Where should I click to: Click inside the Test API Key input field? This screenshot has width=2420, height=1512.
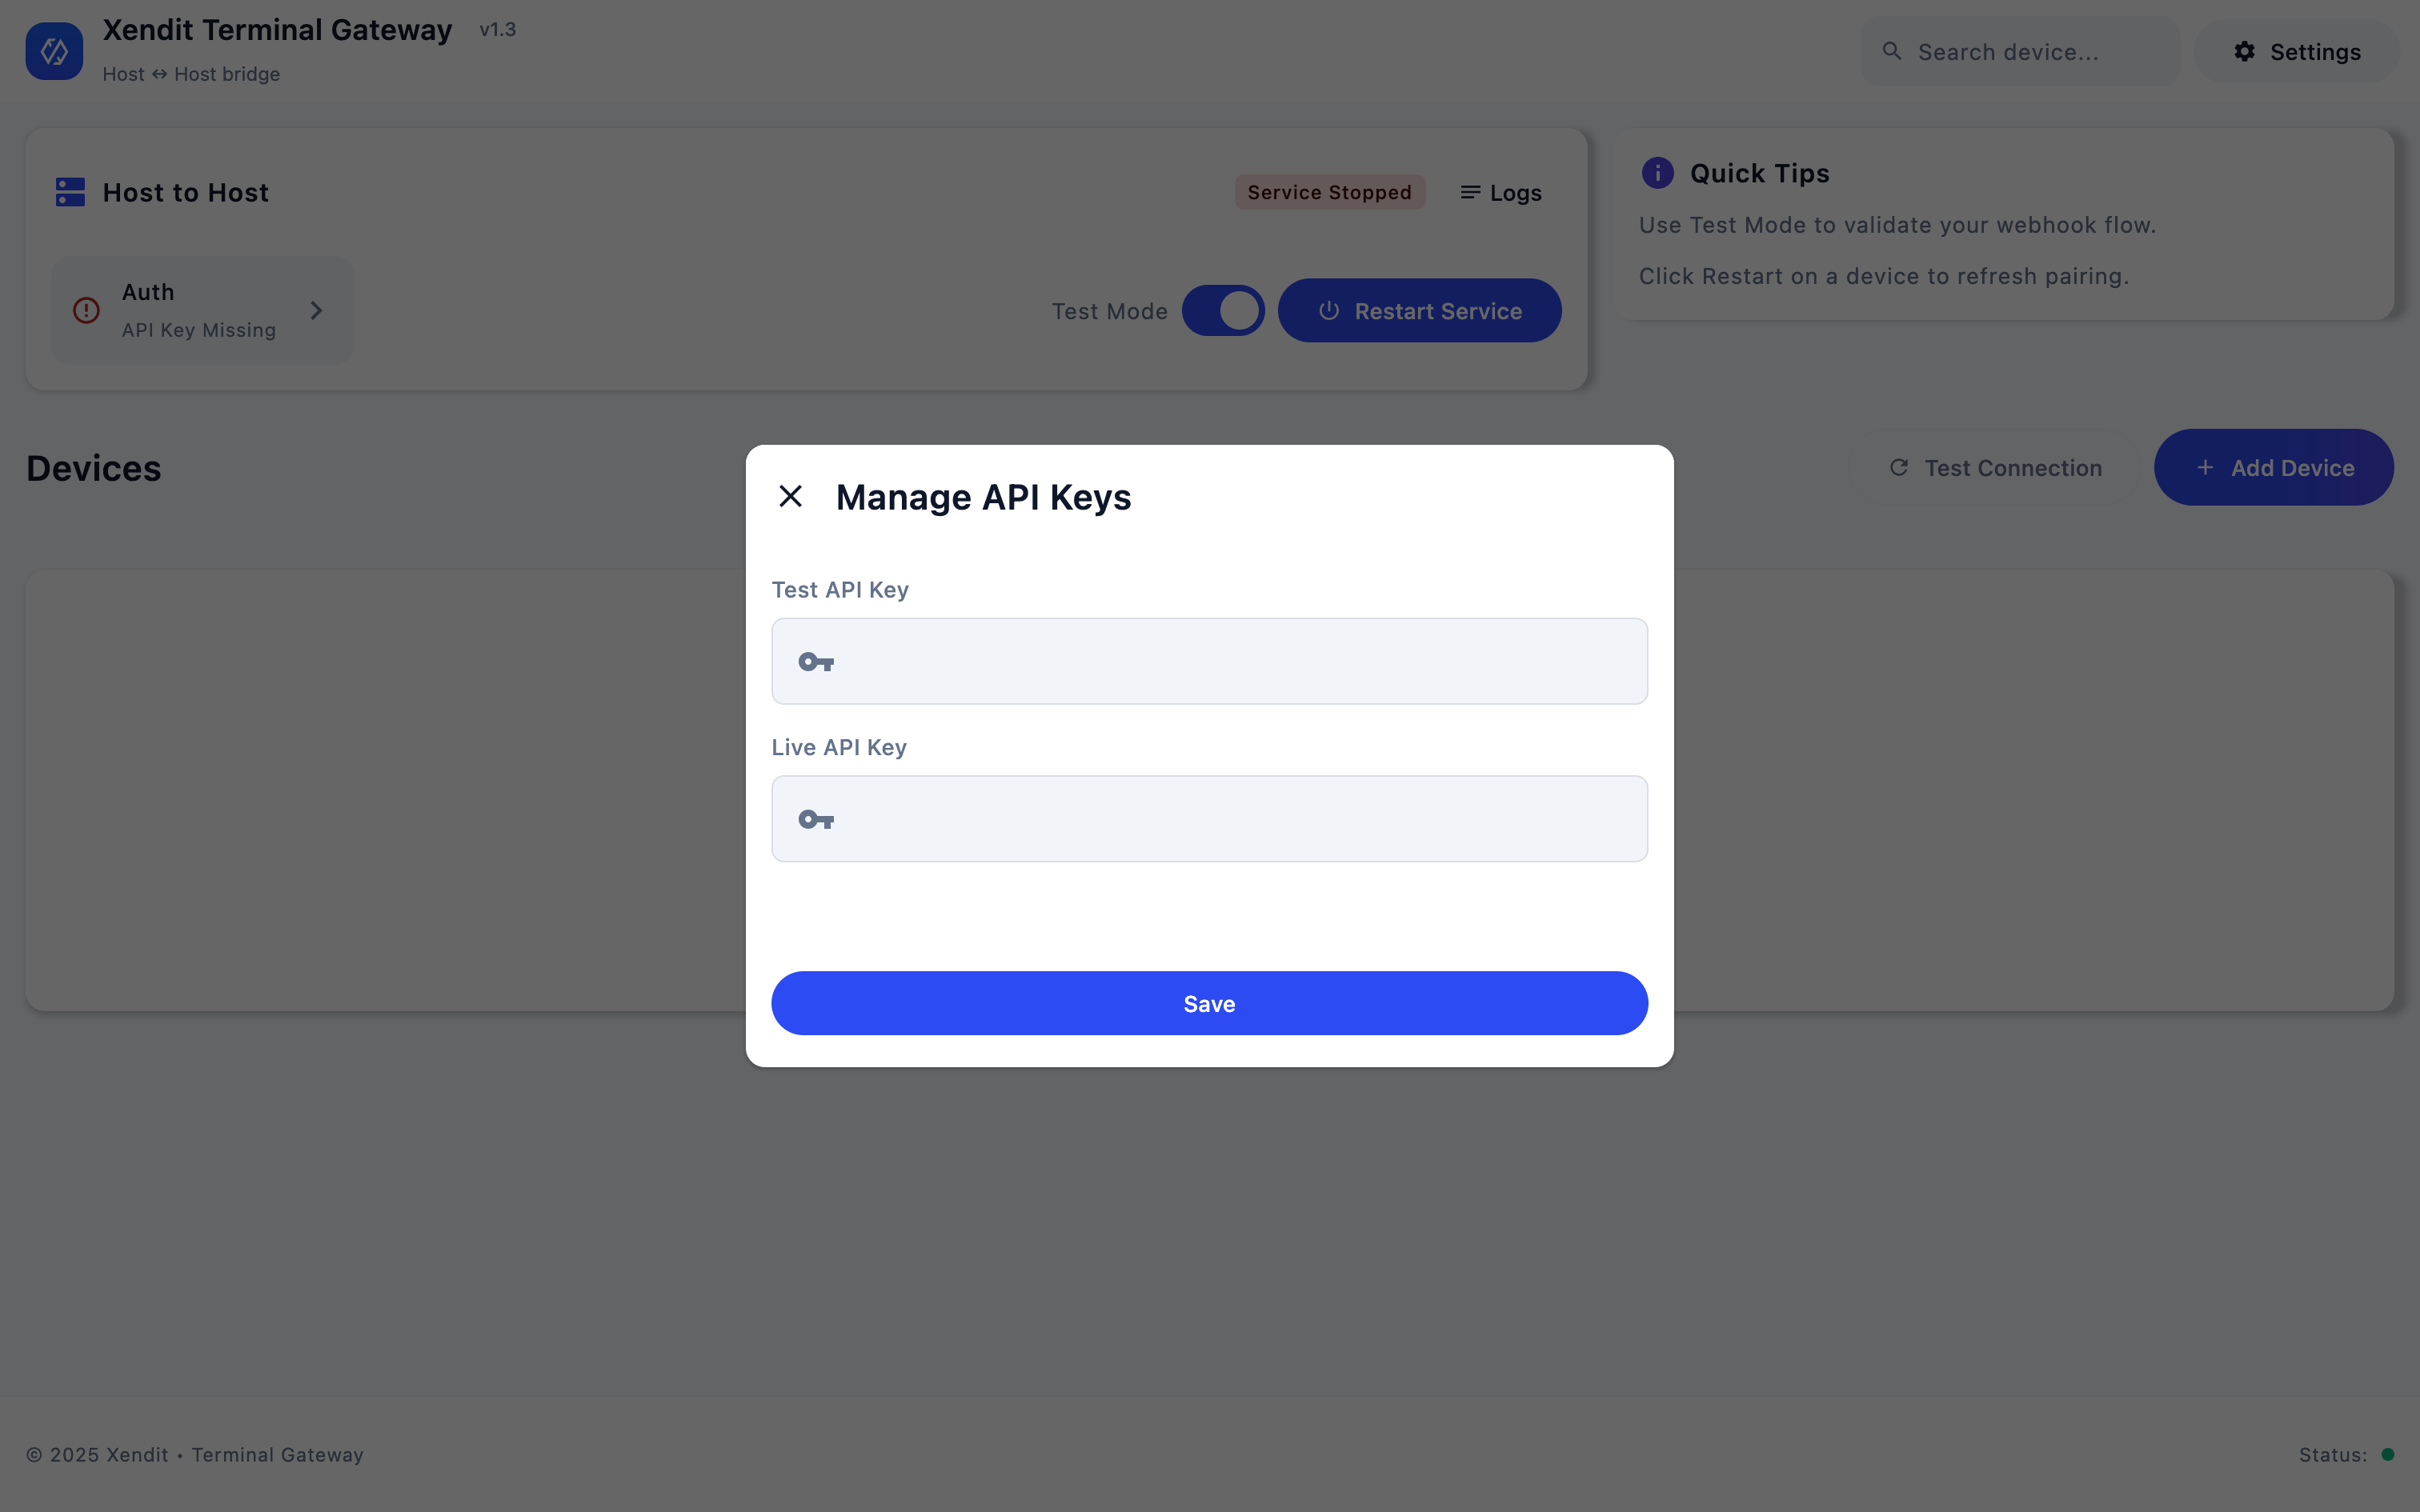pyautogui.click(x=1209, y=661)
